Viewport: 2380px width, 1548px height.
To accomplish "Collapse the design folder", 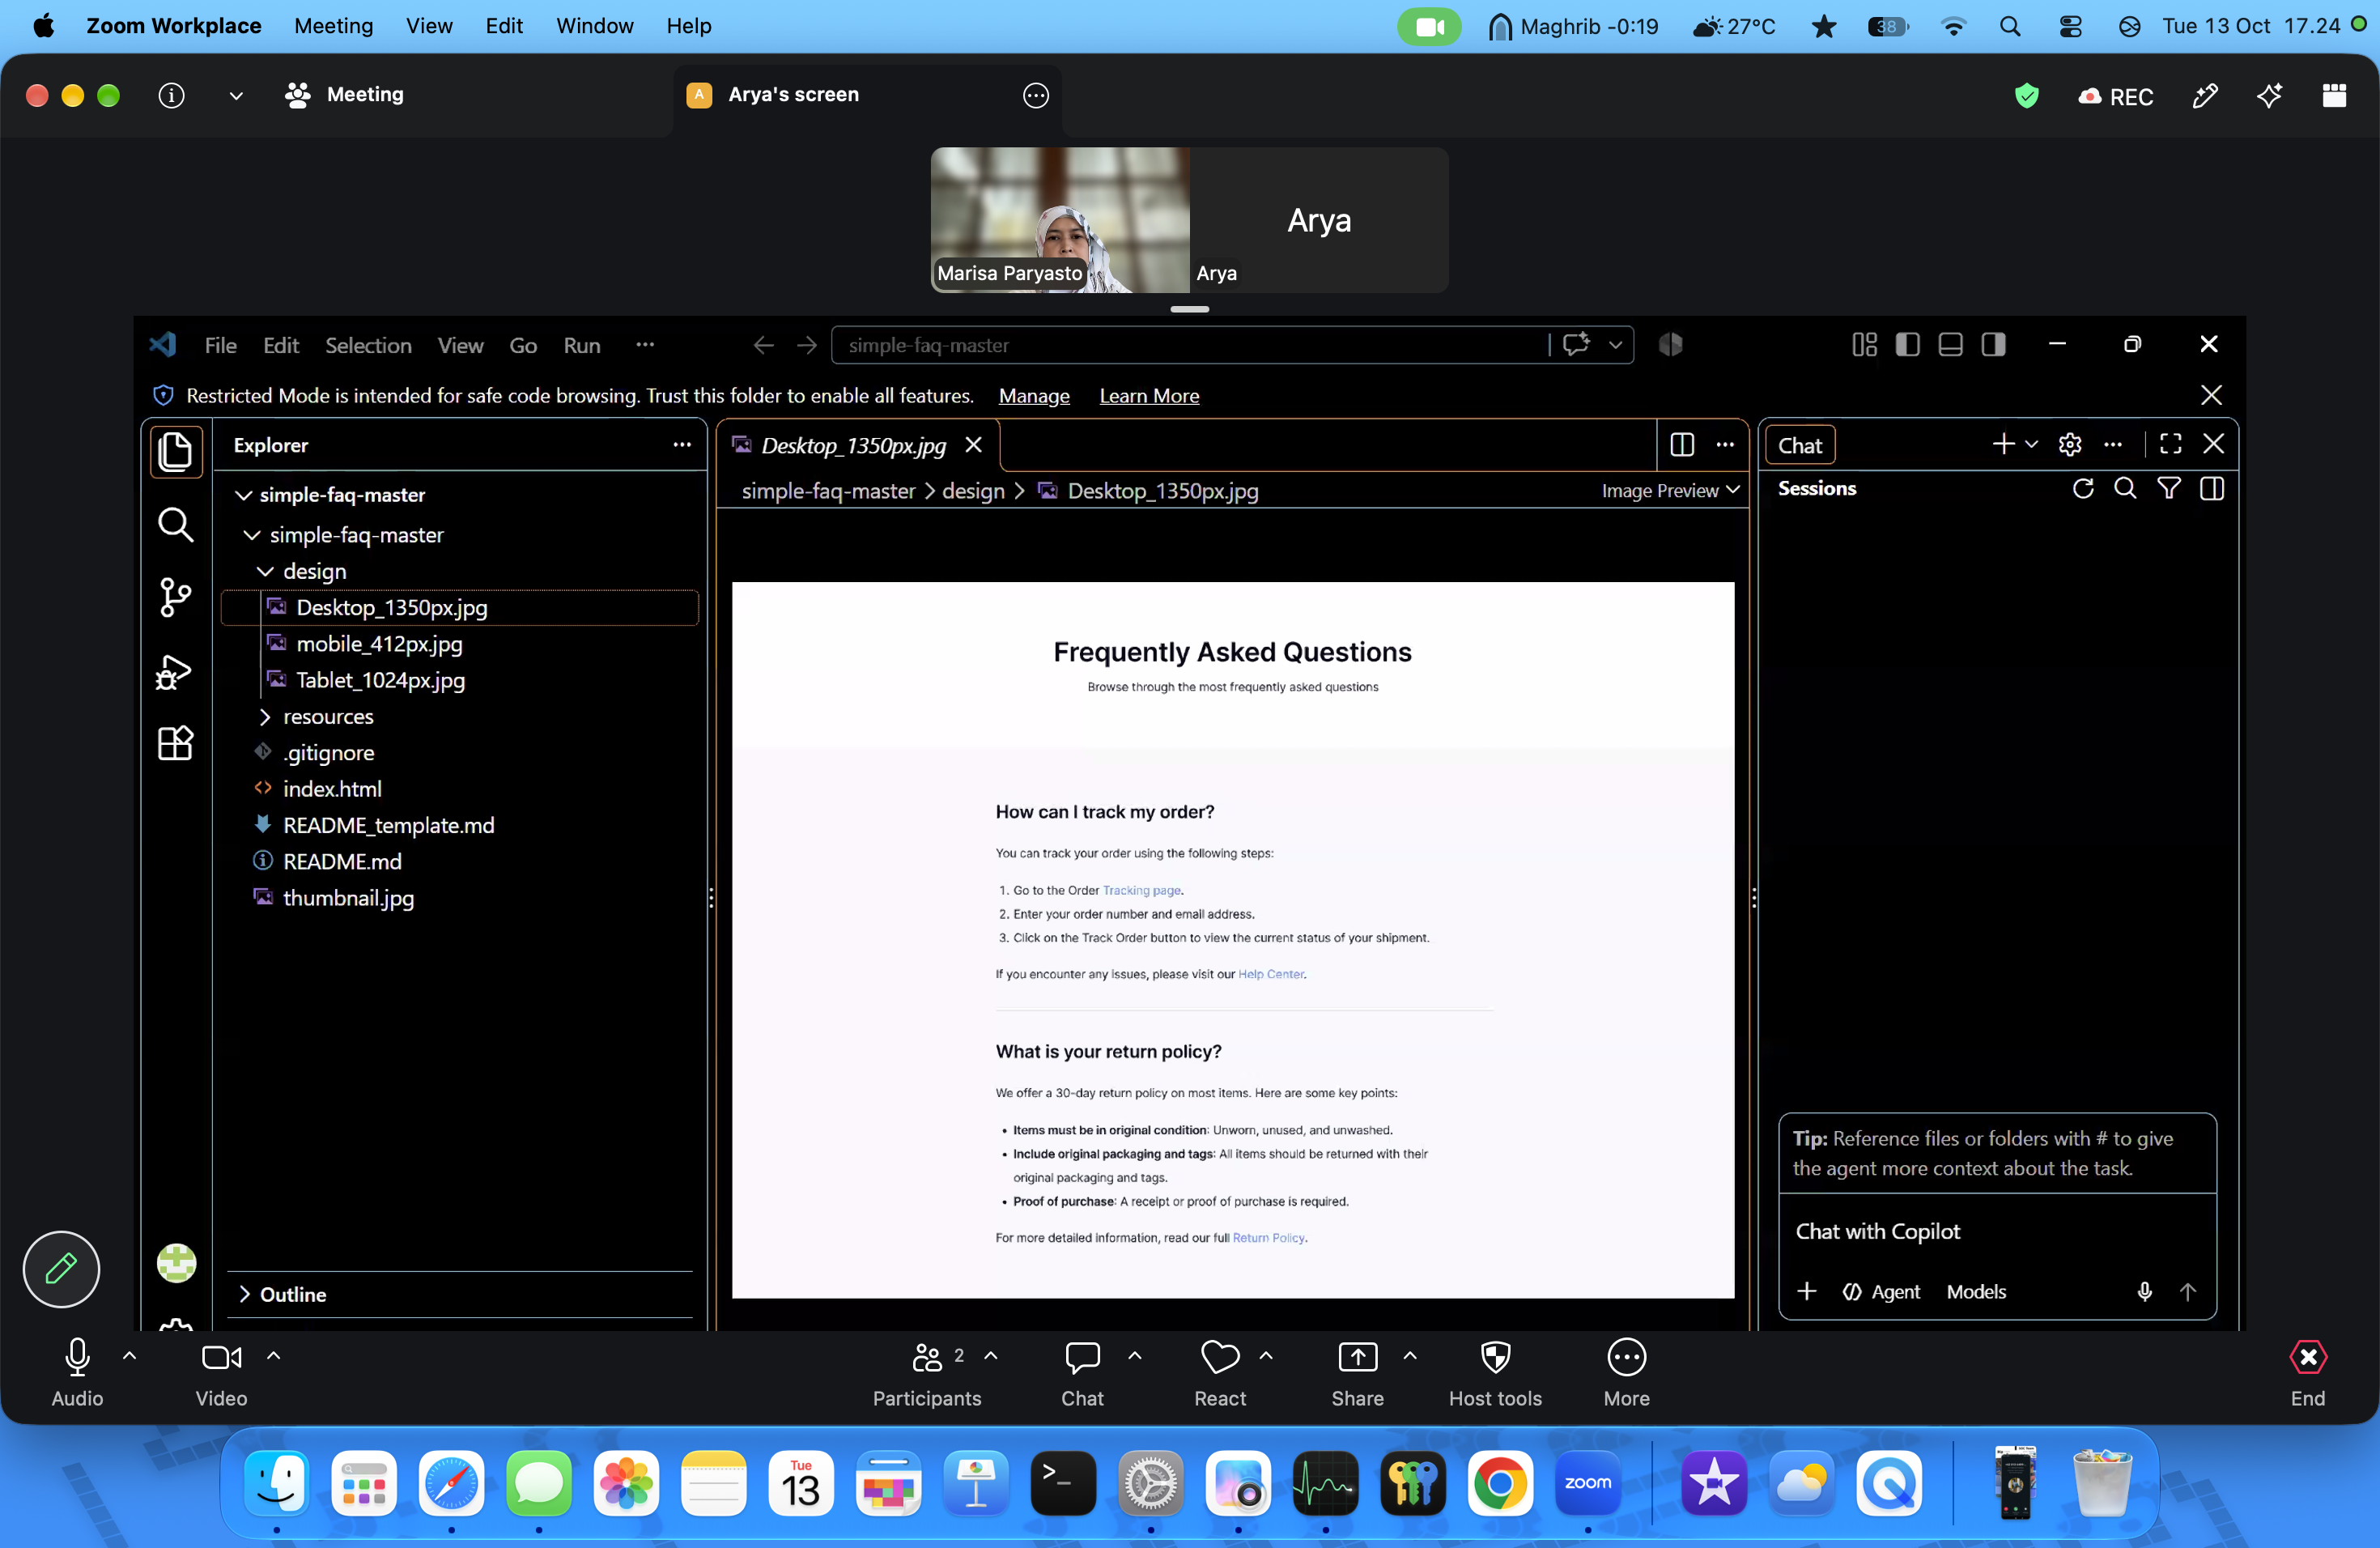I will [265, 571].
